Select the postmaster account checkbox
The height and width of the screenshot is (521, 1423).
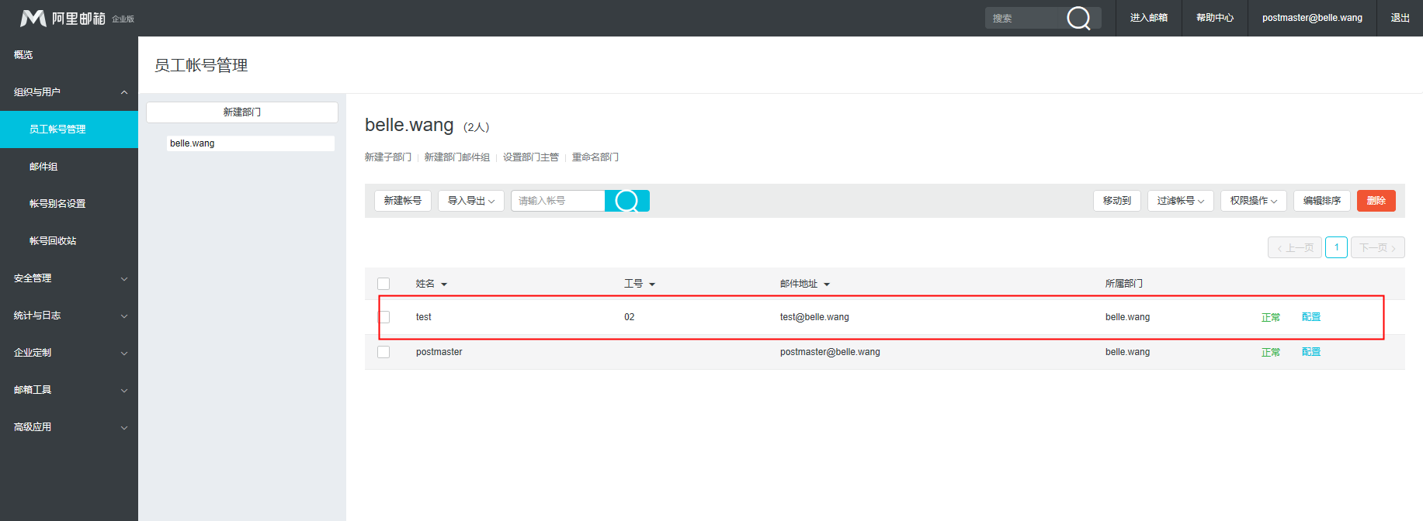tap(384, 352)
